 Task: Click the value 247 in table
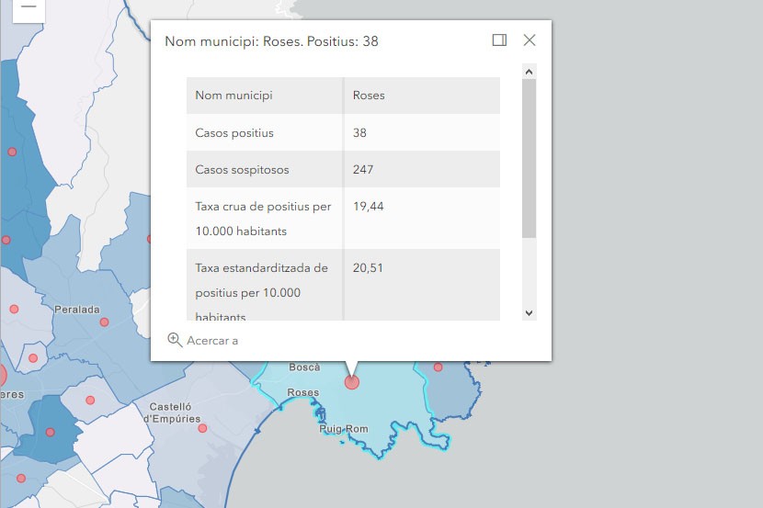363,169
